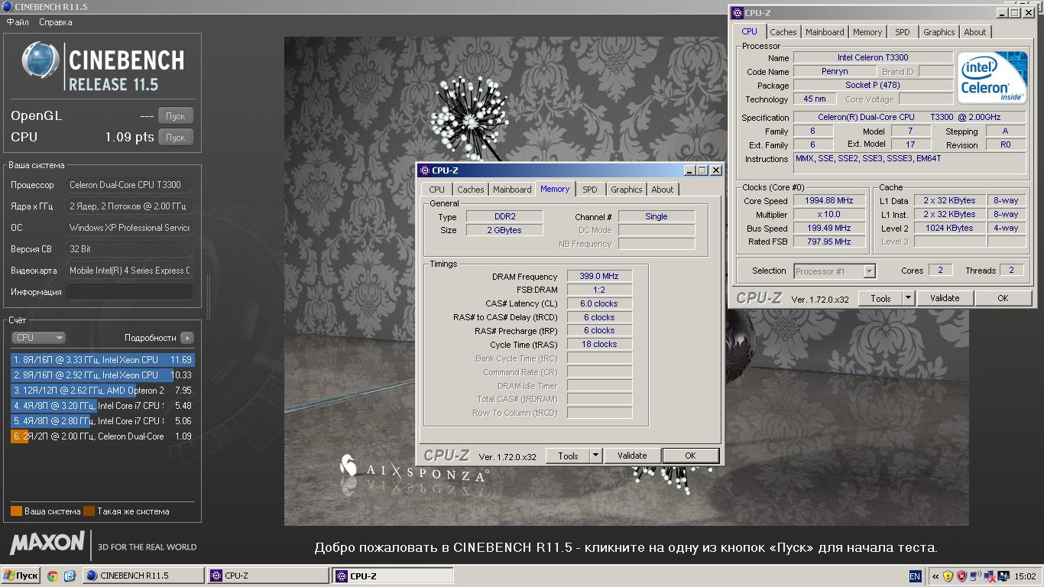Viewport: 1044px width, 587px height.
Task: Click the Intel Celeron inside logo
Action: [x=992, y=79]
